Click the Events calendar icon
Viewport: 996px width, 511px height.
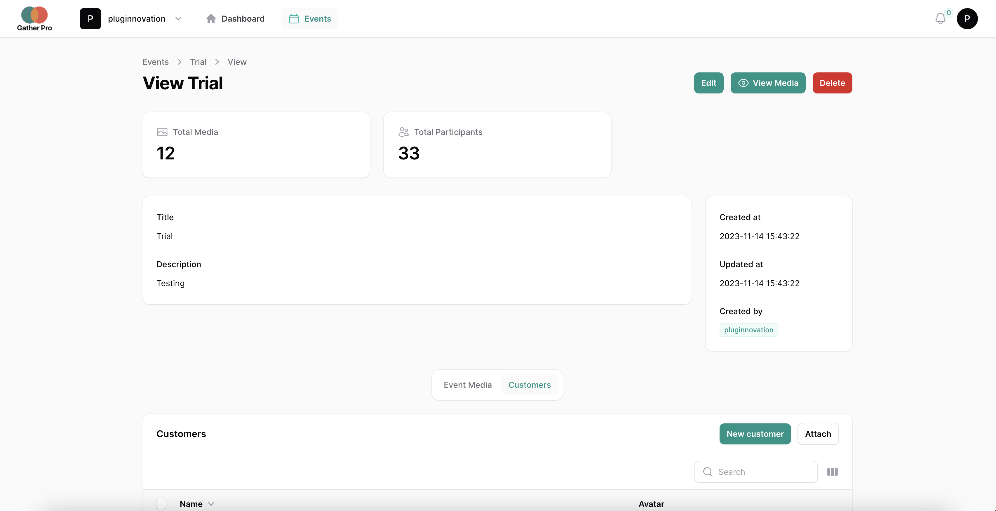pos(294,19)
